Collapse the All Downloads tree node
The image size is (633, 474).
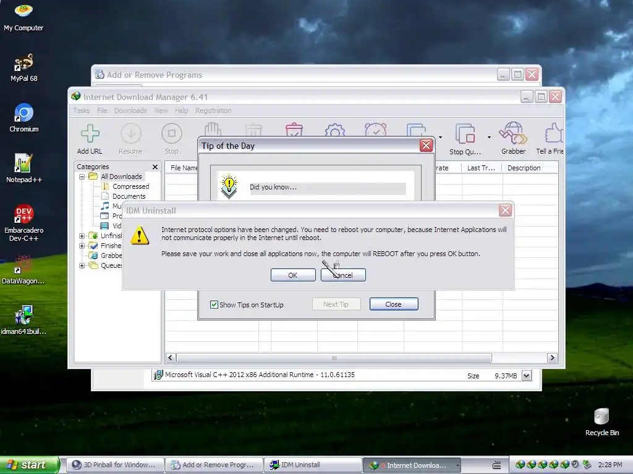coord(82,177)
